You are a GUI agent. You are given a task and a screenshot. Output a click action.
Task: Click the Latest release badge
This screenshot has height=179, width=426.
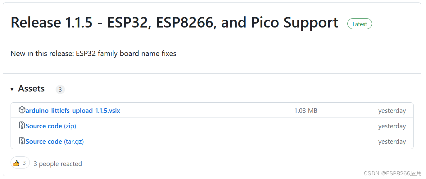coord(359,23)
